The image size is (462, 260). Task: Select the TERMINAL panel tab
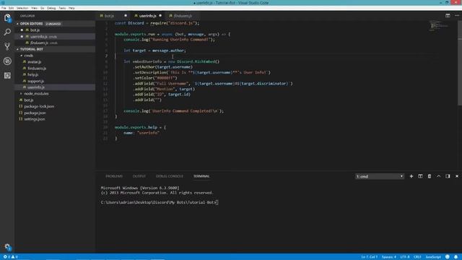(x=201, y=176)
